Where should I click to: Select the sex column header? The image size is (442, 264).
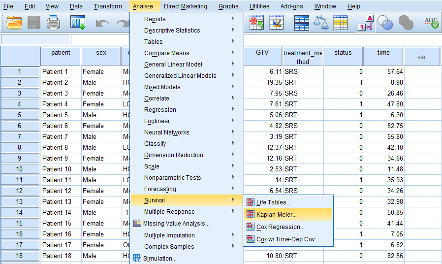click(x=100, y=57)
